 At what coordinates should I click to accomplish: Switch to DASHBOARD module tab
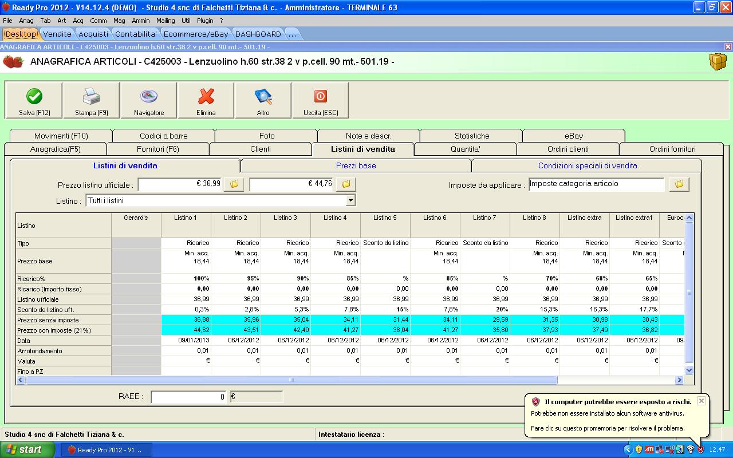point(258,34)
